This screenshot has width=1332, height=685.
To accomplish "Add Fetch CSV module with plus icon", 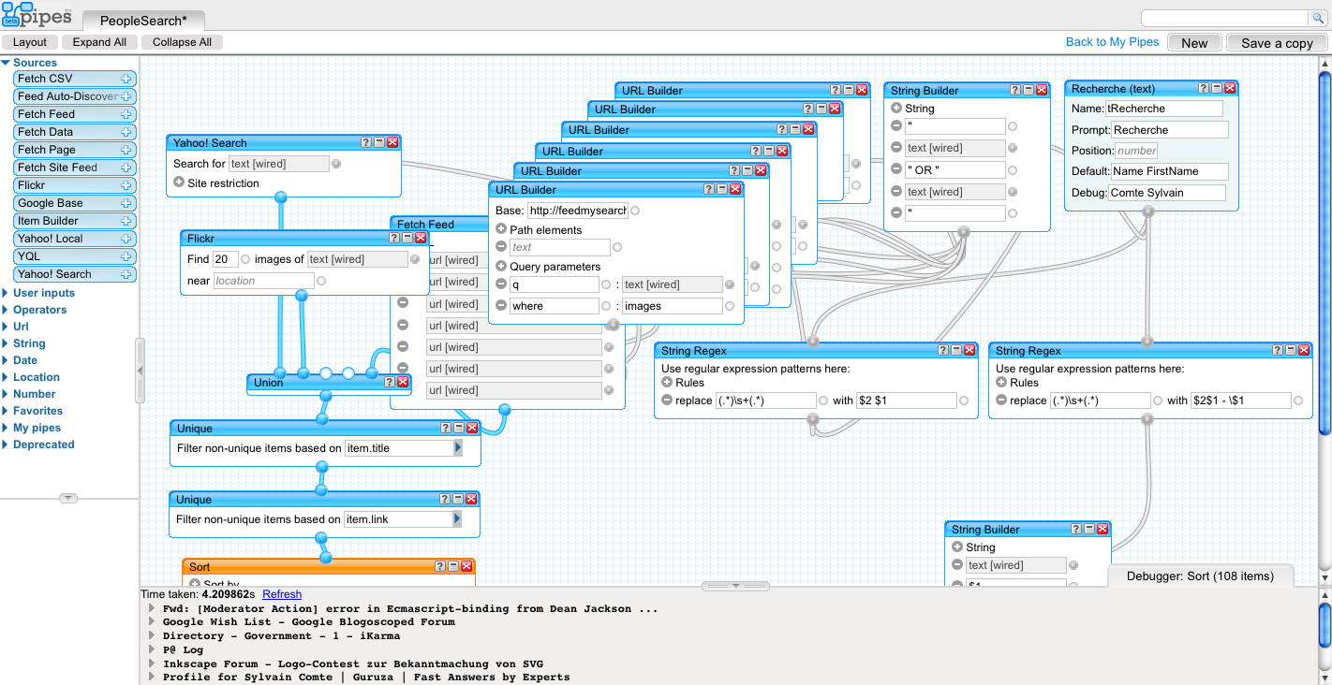I will [126, 79].
